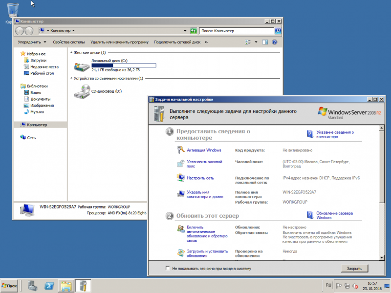Open Библиотеки in the navigation pane
This screenshot has height=293, width=391.
coord(37,86)
